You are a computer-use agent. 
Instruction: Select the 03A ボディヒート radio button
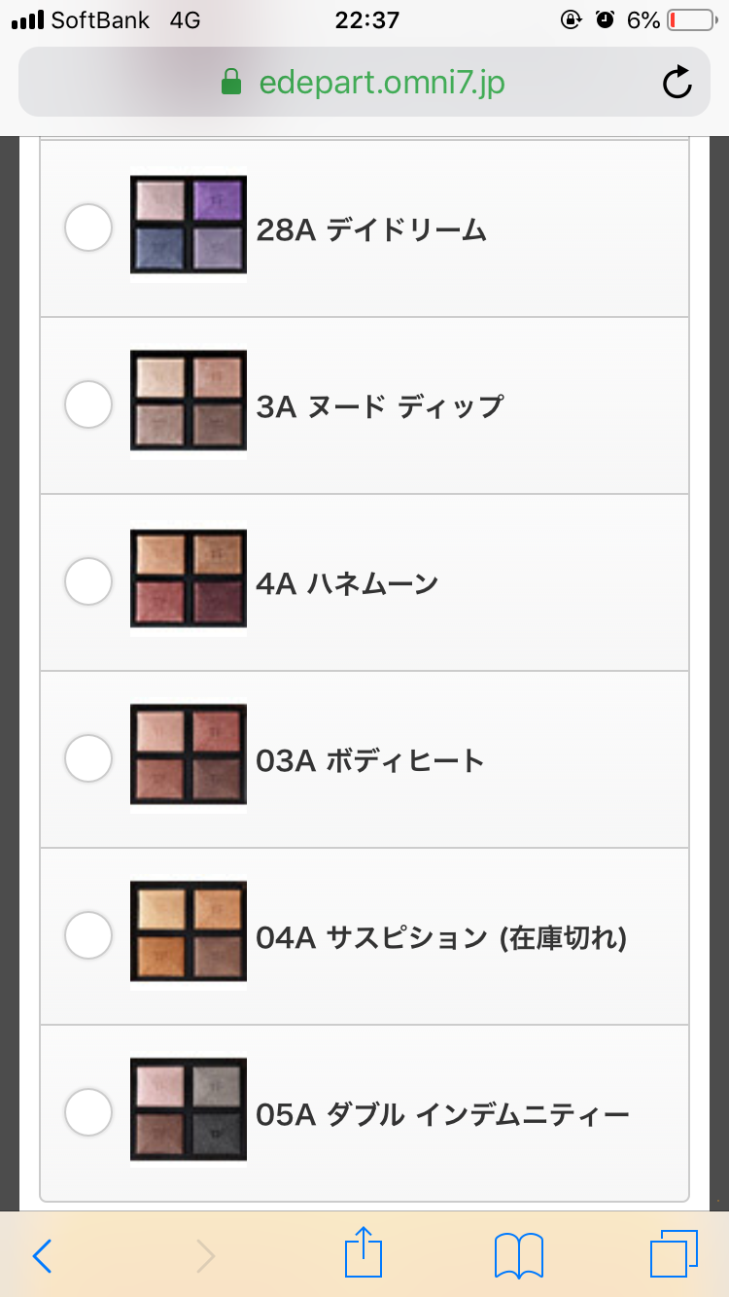click(x=88, y=757)
